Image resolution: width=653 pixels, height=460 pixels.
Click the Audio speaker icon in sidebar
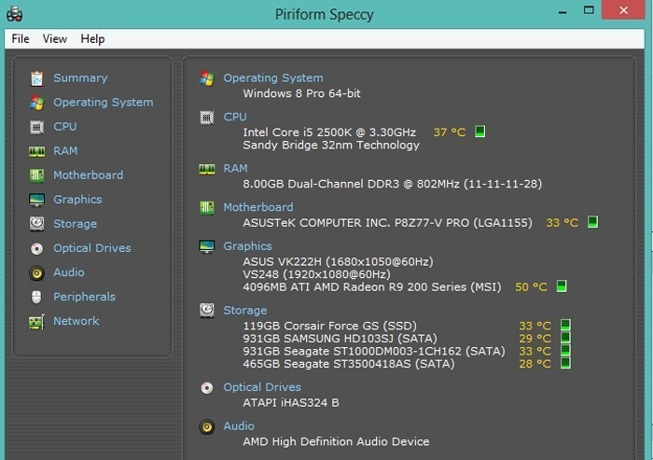[36, 272]
